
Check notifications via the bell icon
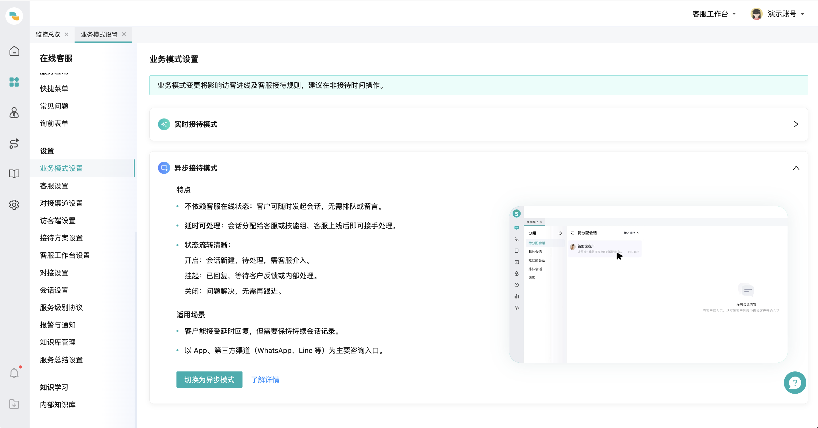coord(14,373)
